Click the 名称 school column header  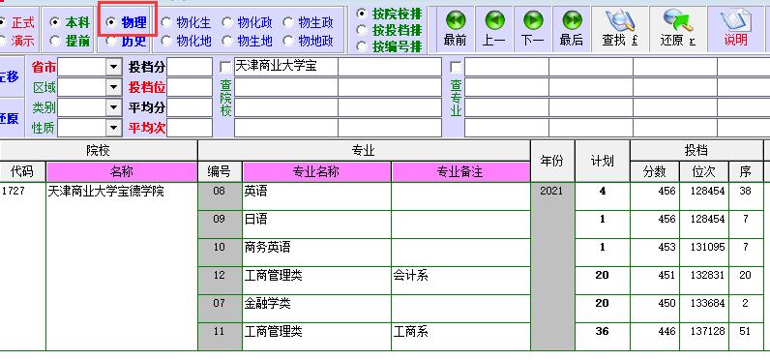(x=121, y=171)
